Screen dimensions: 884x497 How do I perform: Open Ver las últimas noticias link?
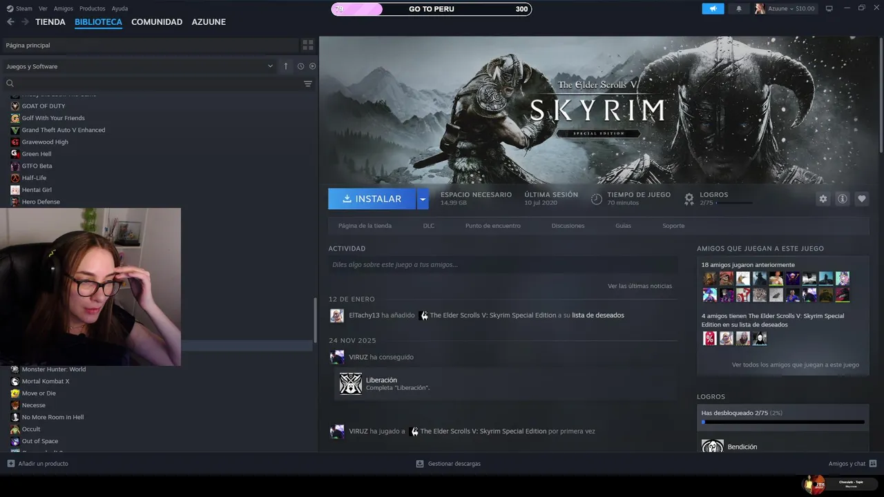tap(640, 286)
